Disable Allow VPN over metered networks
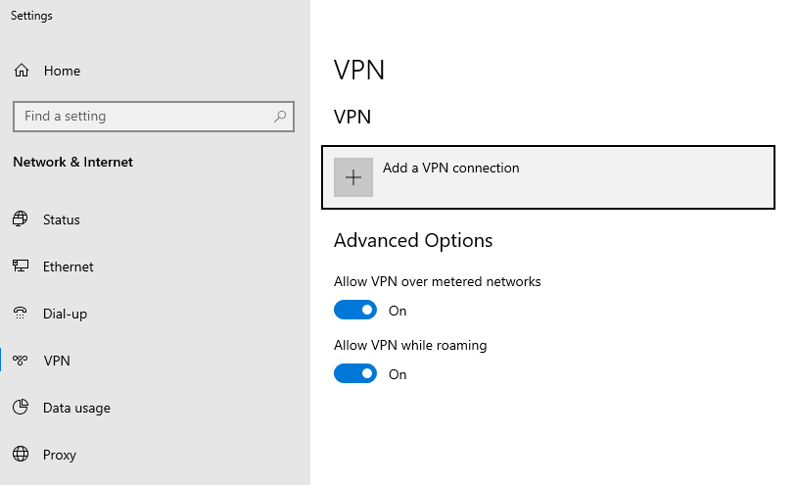The height and width of the screenshot is (485, 797). click(355, 311)
